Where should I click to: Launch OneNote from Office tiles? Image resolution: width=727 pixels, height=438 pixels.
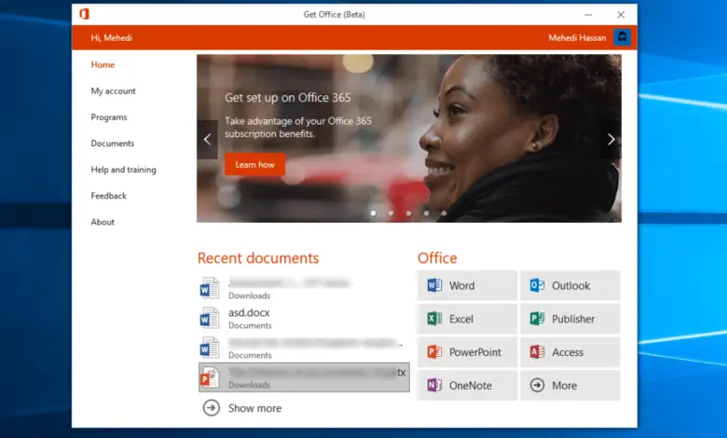(467, 386)
